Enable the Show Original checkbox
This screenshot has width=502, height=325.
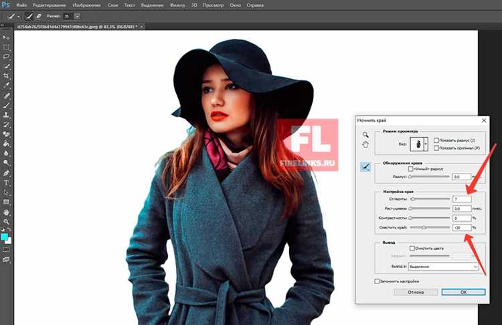[x=436, y=148]
